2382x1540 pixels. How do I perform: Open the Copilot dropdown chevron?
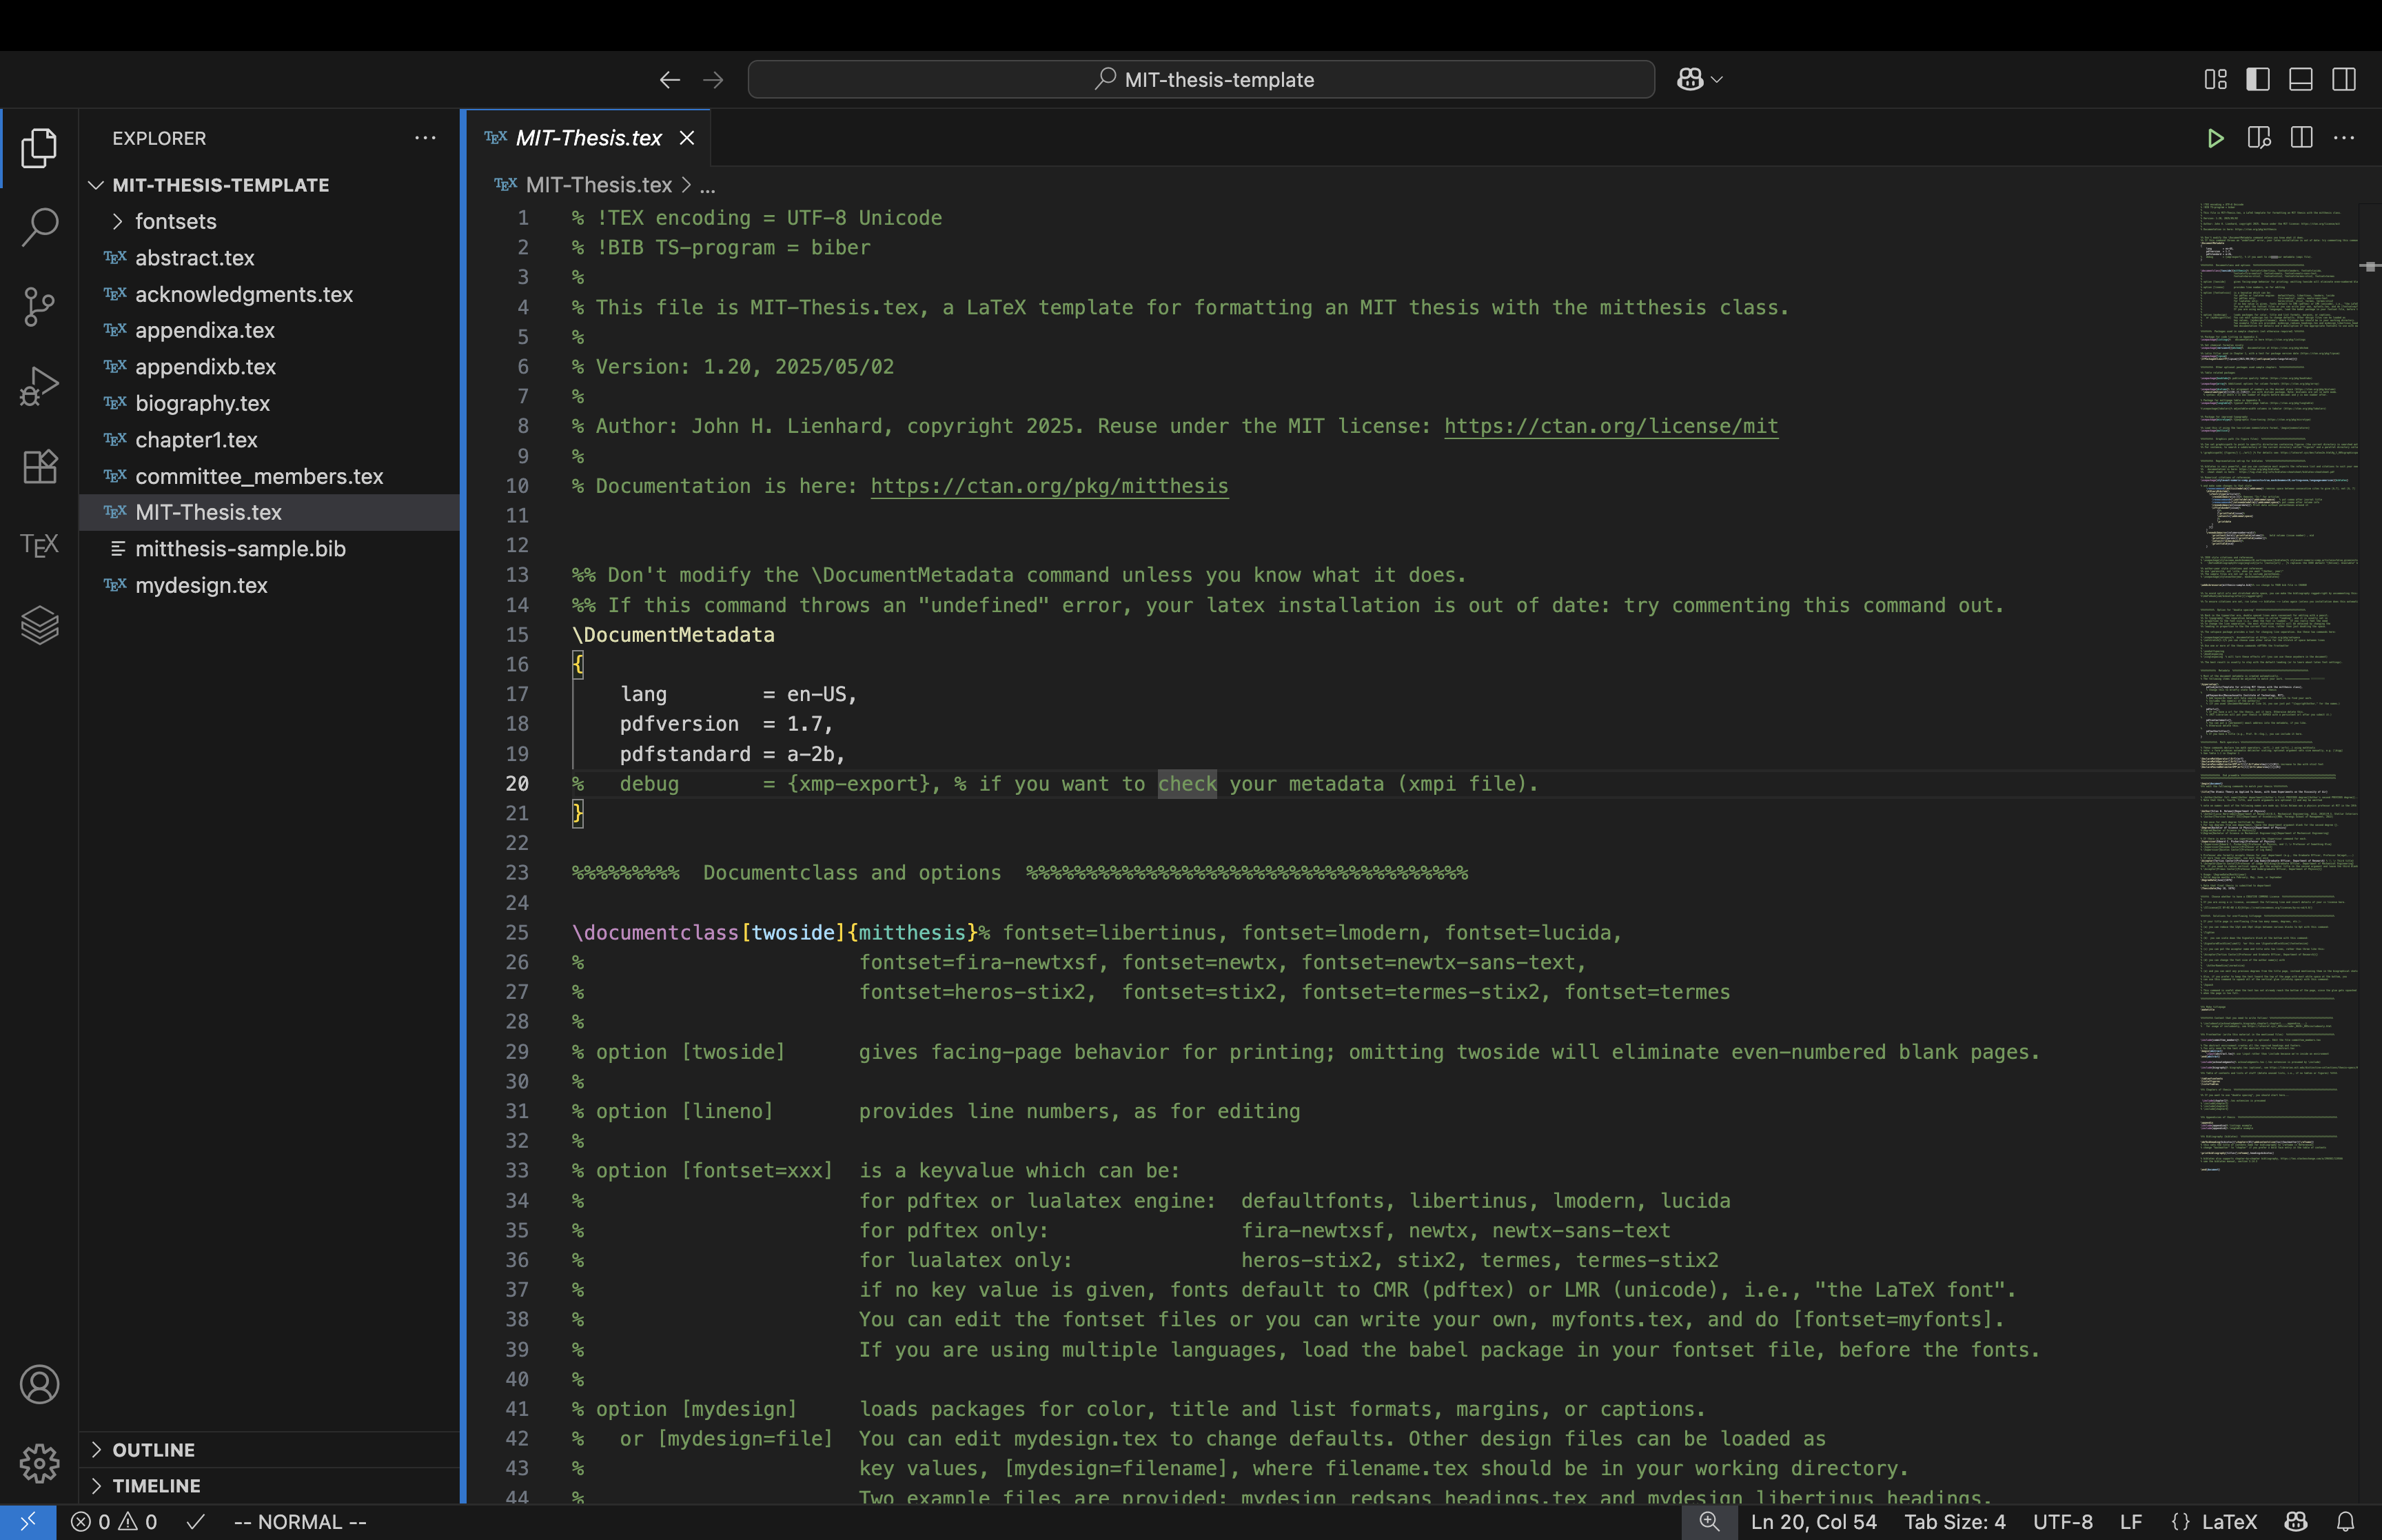click(x=1718, y=79)
